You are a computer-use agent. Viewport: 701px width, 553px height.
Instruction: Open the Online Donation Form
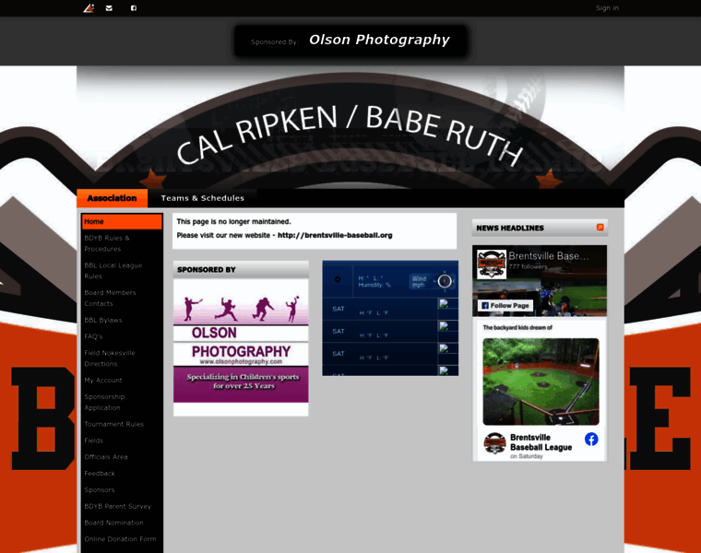122,539
